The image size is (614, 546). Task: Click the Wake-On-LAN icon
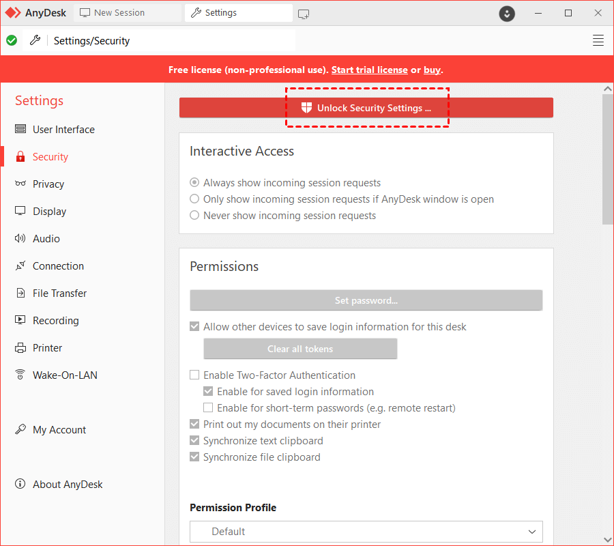(x=20, y=375)
